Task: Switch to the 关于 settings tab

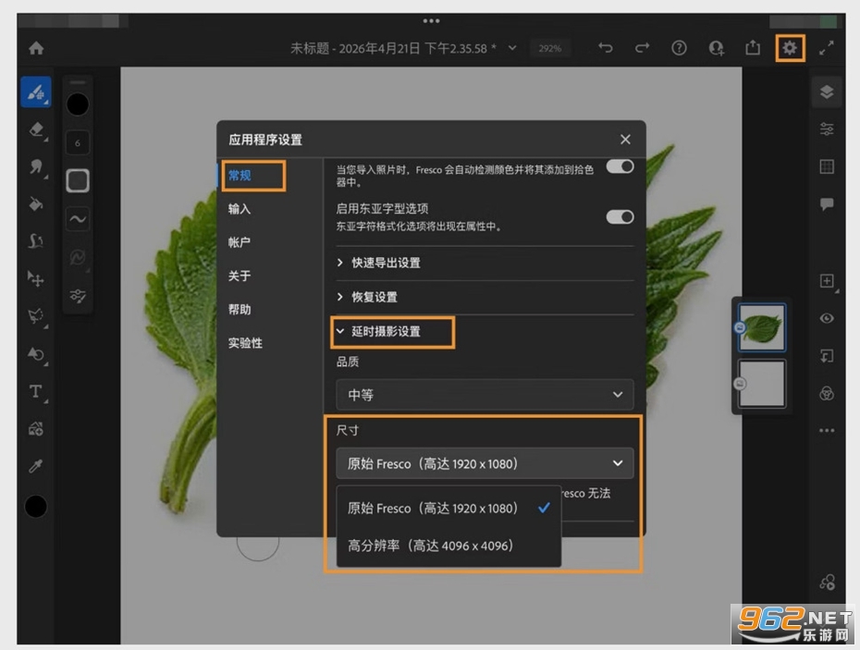Action: click(x=240, y=276)
